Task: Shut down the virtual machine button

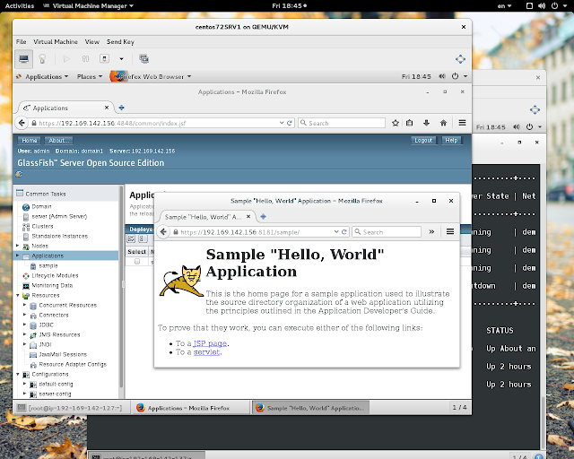Action: [x=104, y=59]
